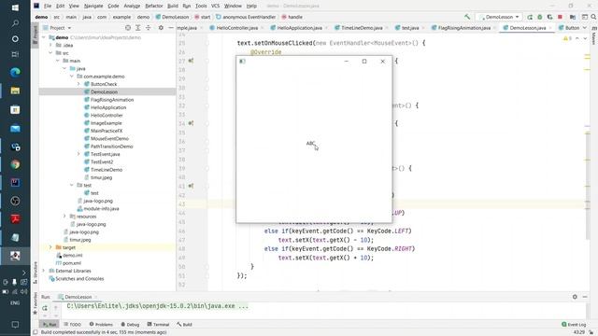This screenshot has height=336, width=598.
Task: Click Expand All icon in Project panel
Action: point(138,28)
